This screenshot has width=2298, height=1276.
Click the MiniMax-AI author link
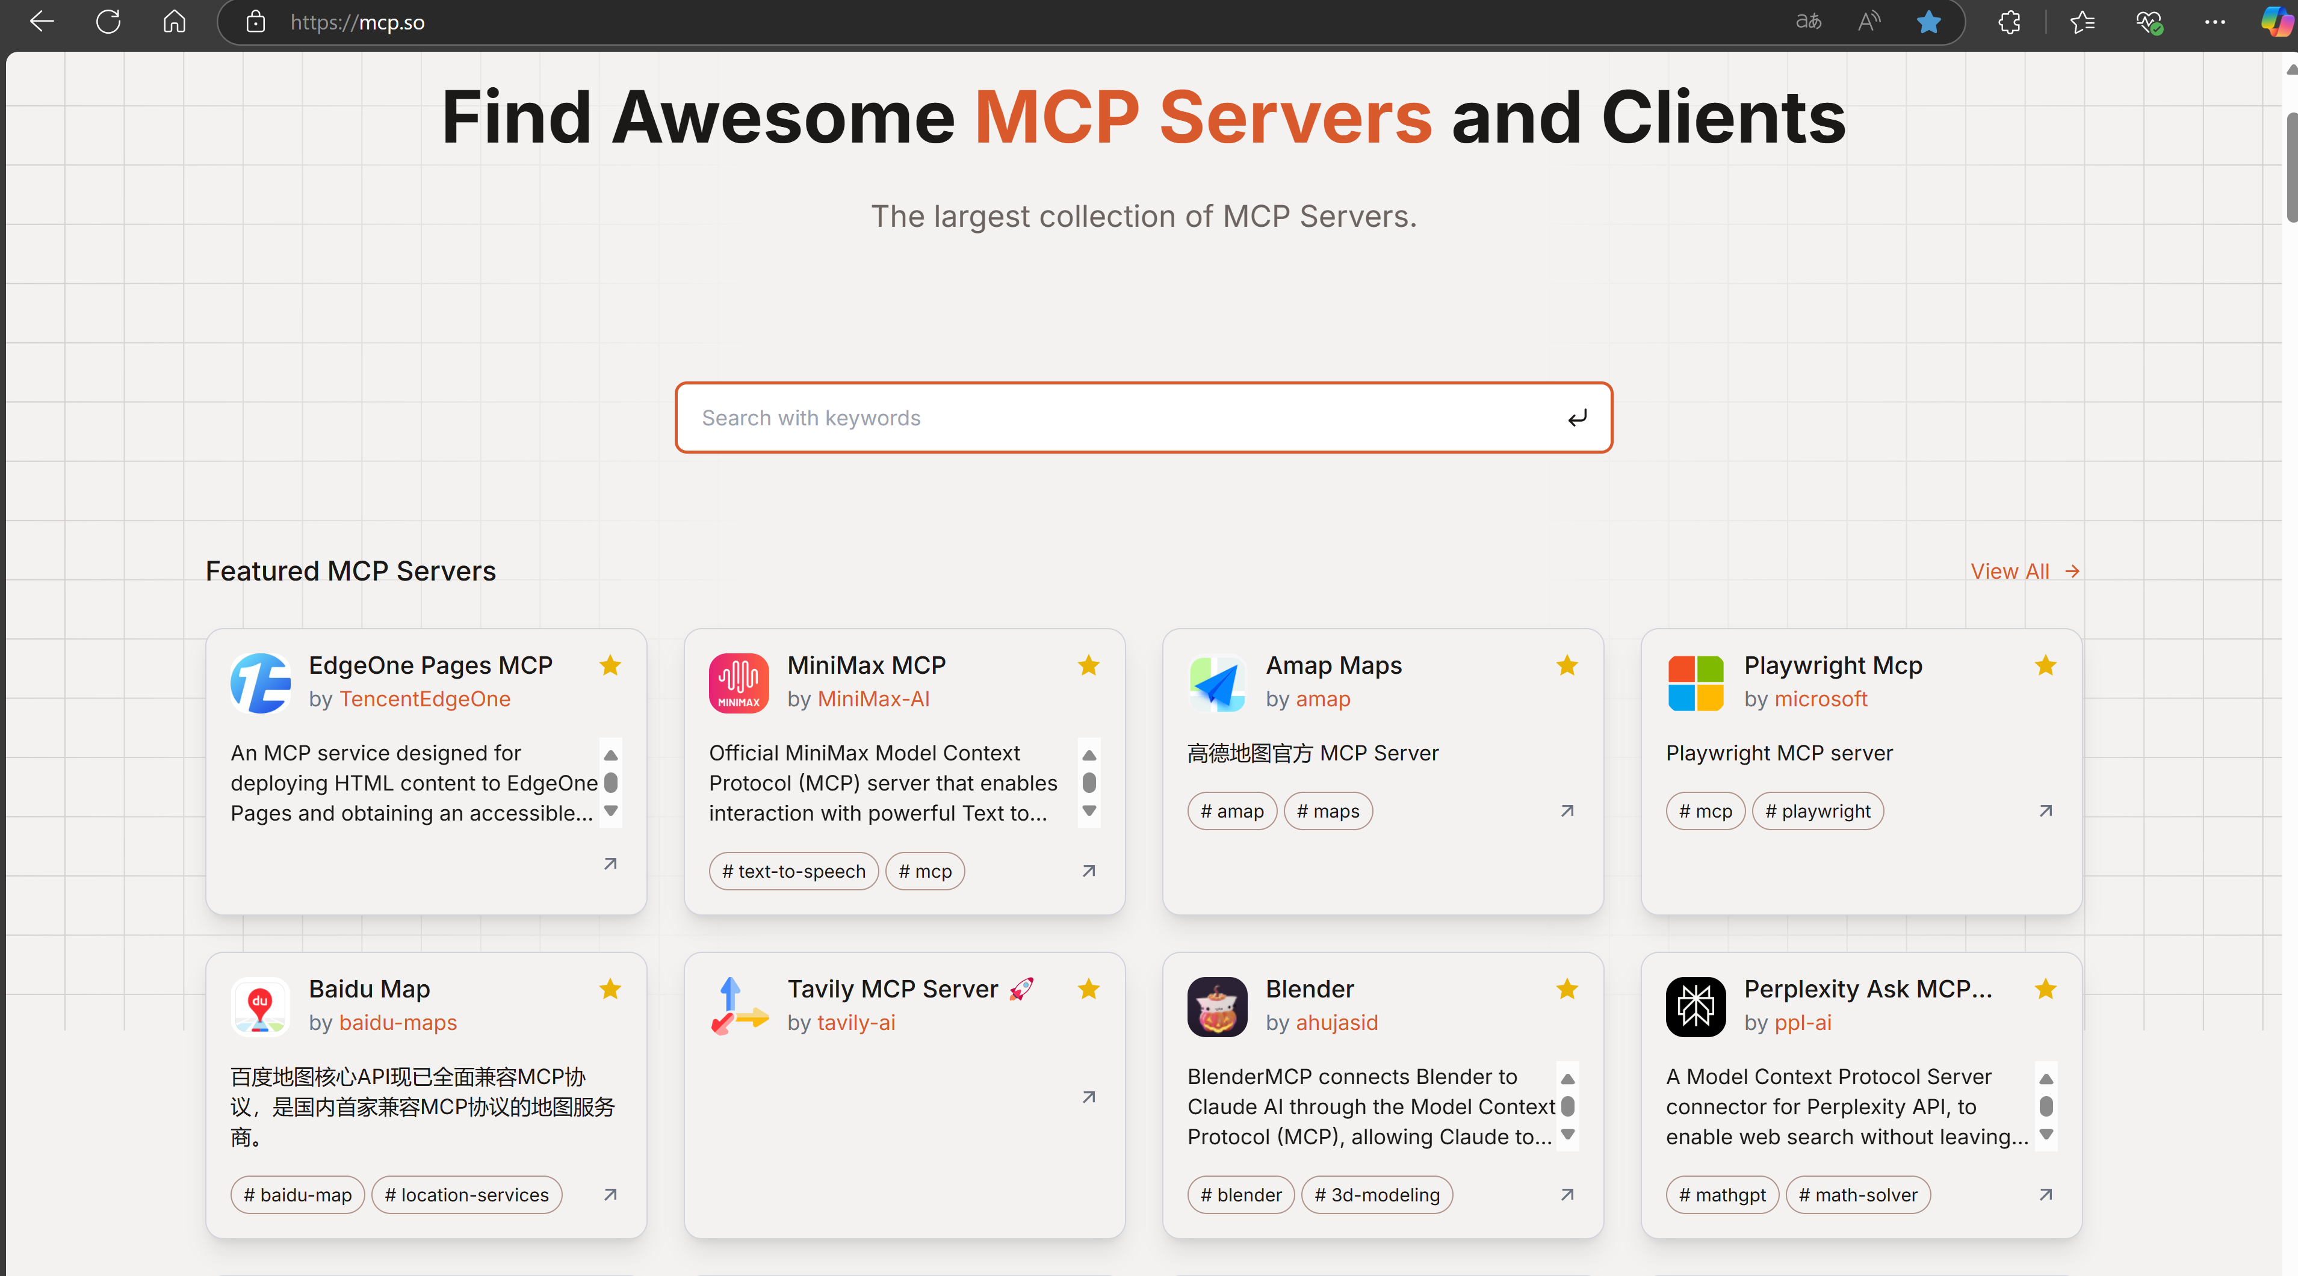(873, 699)
